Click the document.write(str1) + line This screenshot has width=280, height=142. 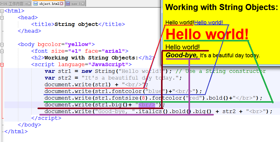(96, 84)
